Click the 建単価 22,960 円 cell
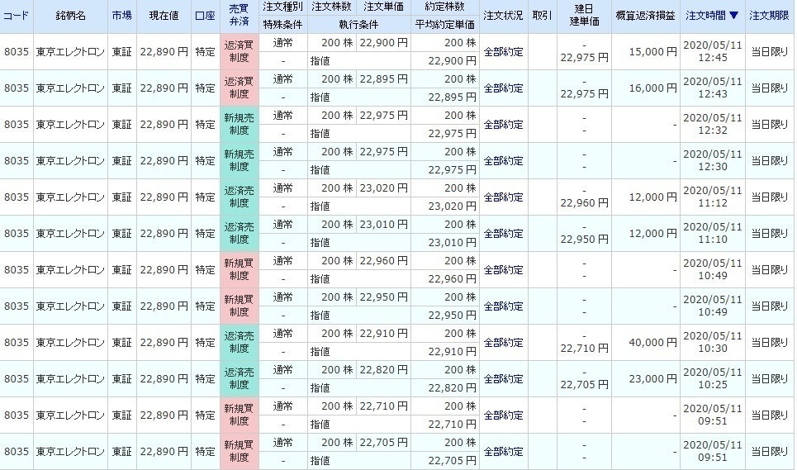This screenshot has width=797, height=470. (x=584, y=203)
